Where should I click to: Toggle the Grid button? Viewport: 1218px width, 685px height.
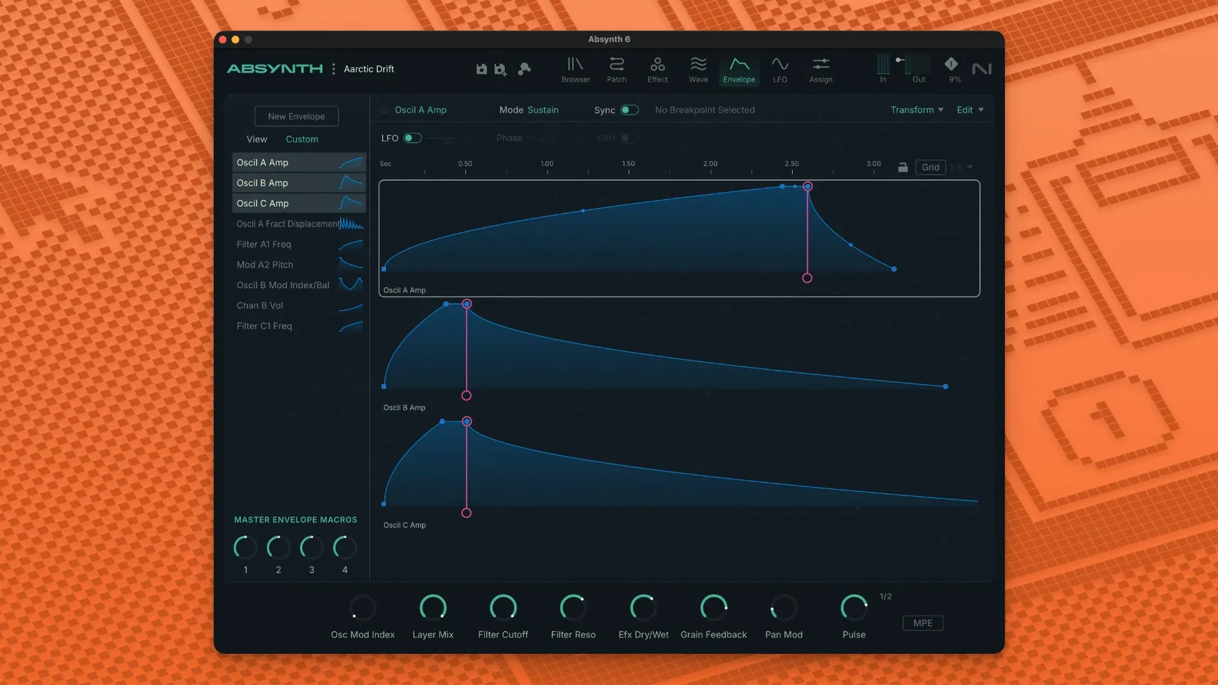point(930,167)
